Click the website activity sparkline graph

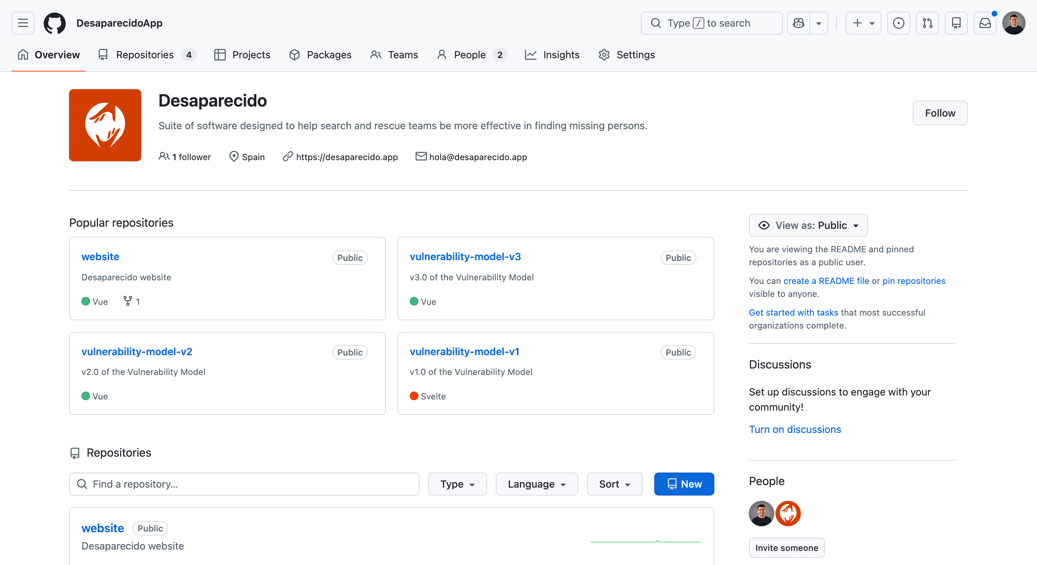[646, 542]
